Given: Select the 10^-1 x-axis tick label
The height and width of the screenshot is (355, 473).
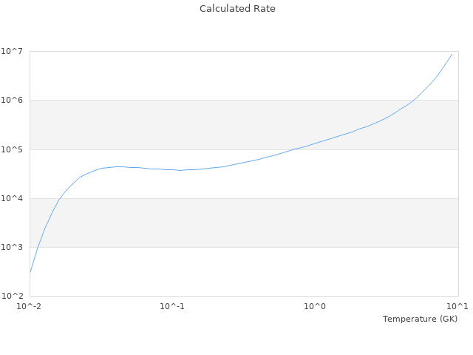Looking at the screenshot, I should point(172,306).
